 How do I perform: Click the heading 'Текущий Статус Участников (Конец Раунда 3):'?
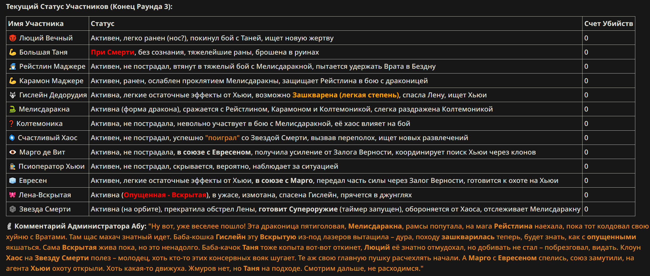pyautogui.click(x=89, y=7)
